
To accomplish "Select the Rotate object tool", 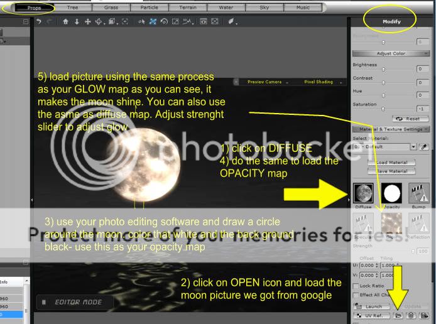I will (99, 22).
